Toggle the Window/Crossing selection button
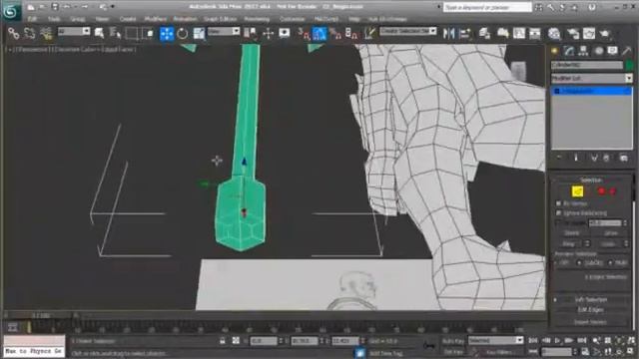This screenshot has width=639, height=359. pos(149,33)
